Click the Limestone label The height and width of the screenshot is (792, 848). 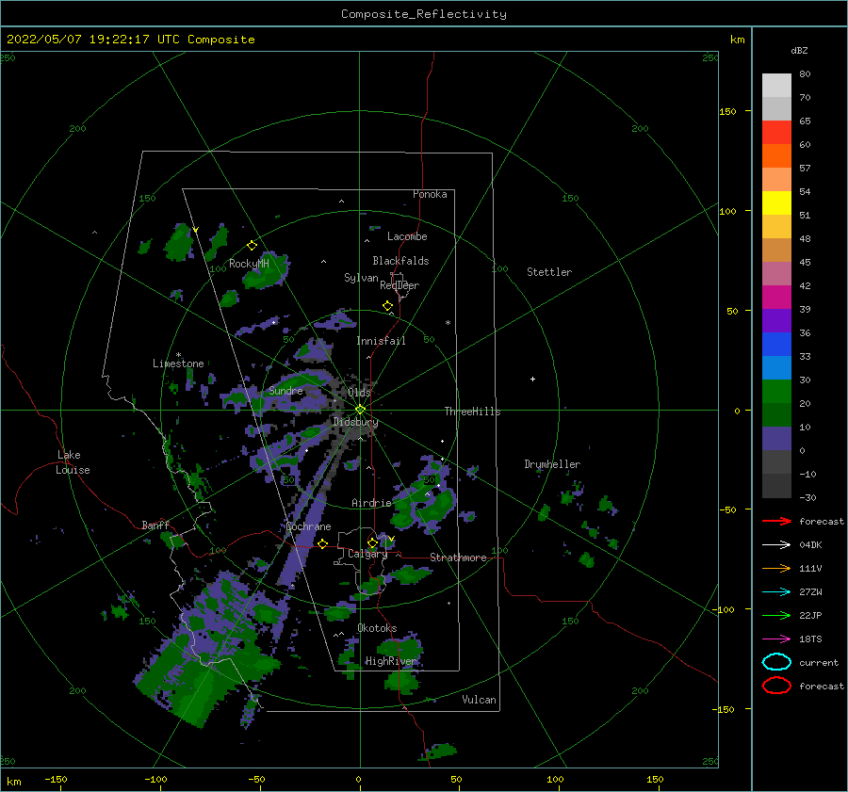click(178, 364)
